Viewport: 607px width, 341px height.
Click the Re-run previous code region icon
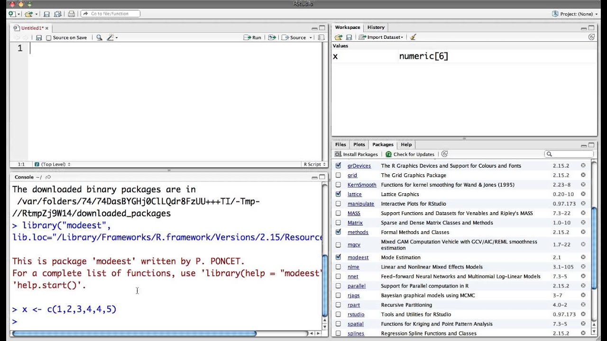(x=272, y=37)
